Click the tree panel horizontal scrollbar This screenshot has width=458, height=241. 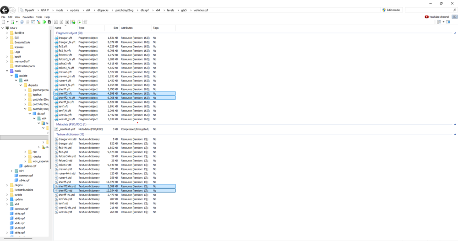(18, 239)
